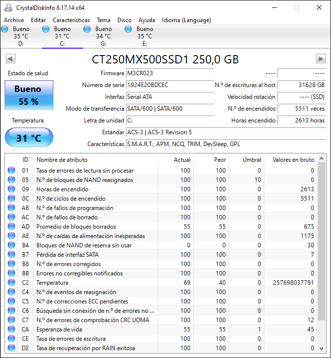Click the status dot for attribute 01
This screenshot has width=331, height=358.
tap(11, 170)
